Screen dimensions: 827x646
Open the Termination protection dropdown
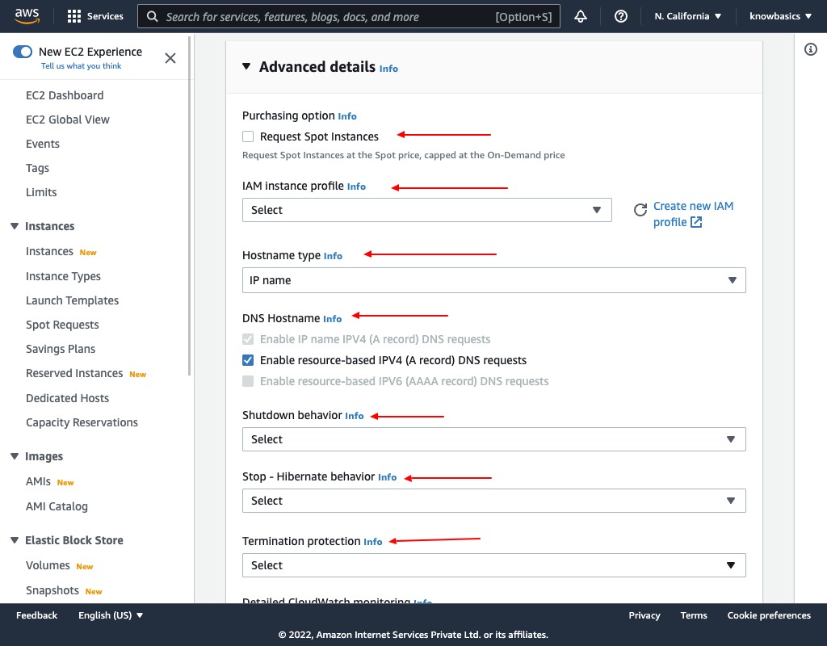pos(493,565)
